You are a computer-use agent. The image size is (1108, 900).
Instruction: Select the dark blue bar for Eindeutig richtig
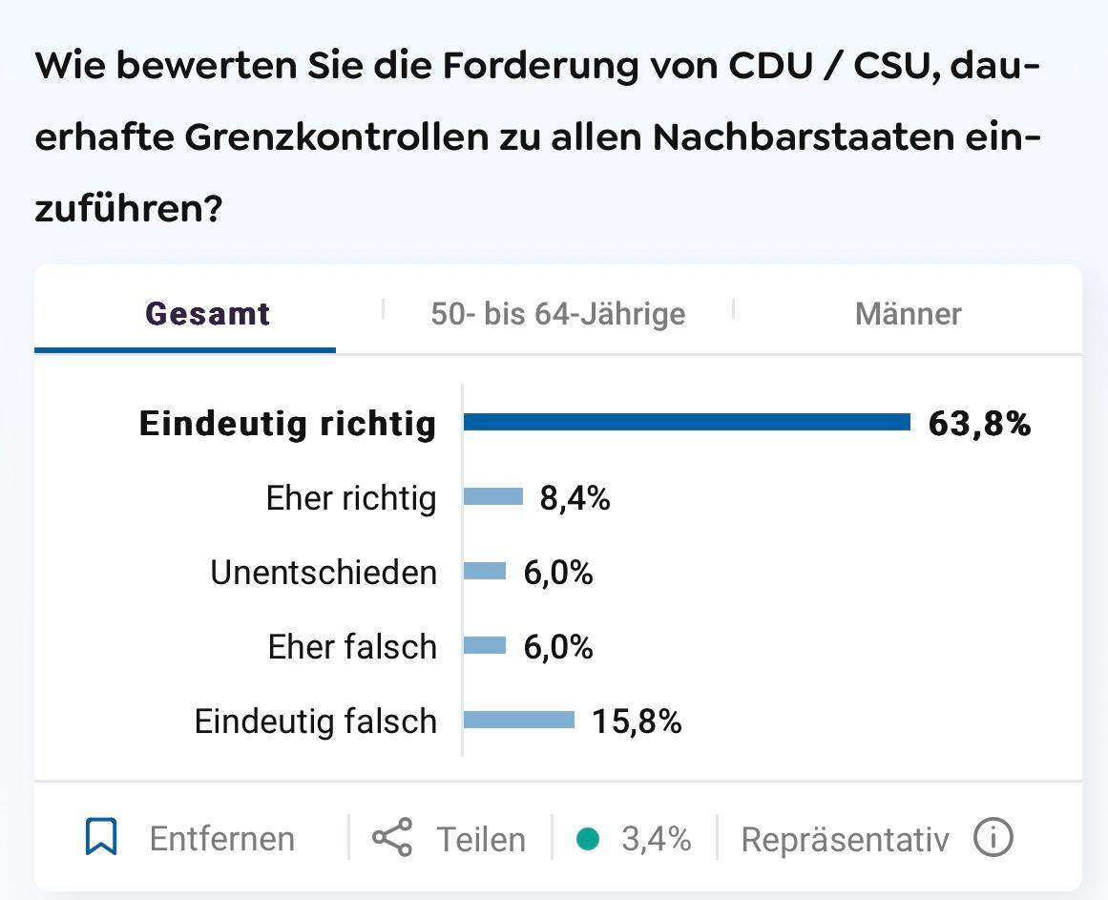pos(687,424)
